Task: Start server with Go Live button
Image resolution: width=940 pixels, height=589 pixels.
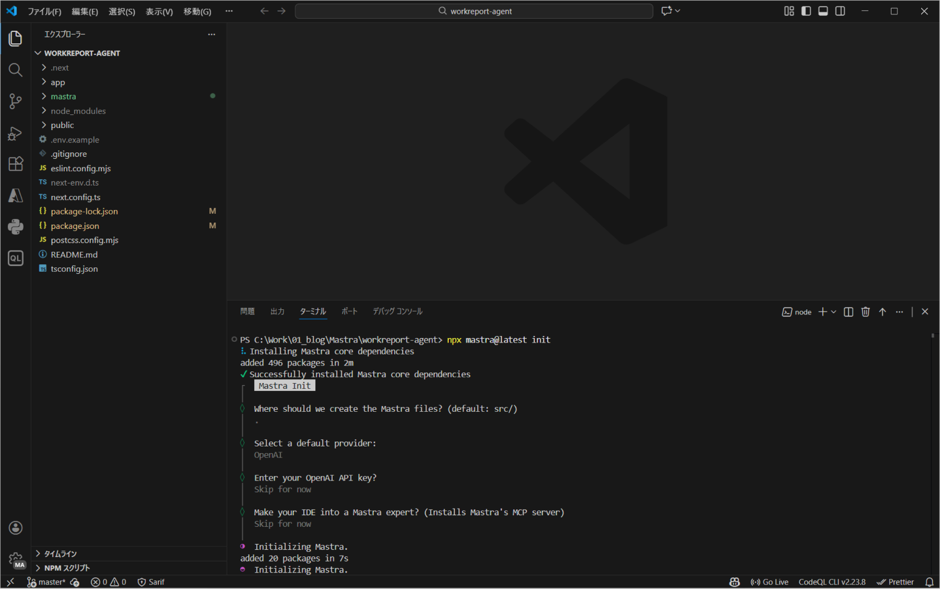Action: pos(769,581)
